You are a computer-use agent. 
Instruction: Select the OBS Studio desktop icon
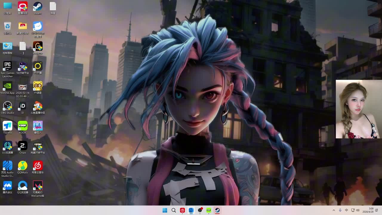pos(7,106)
